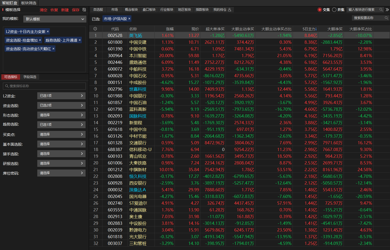This screenshot has width=390, height=250.
Task: Click the magnifier icon in 搜索指标名称 box
Action: pyautogui.click(x=7, y=86)
